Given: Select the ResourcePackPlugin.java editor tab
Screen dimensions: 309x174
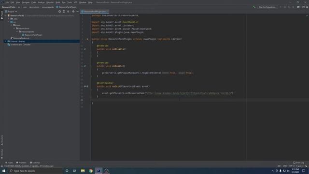Looking at the screenshot, I should [x=95, y=12].
